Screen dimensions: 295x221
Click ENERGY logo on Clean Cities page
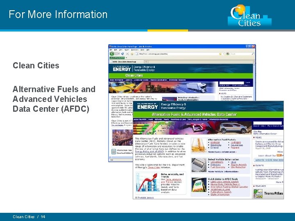[x=122, y=69]
